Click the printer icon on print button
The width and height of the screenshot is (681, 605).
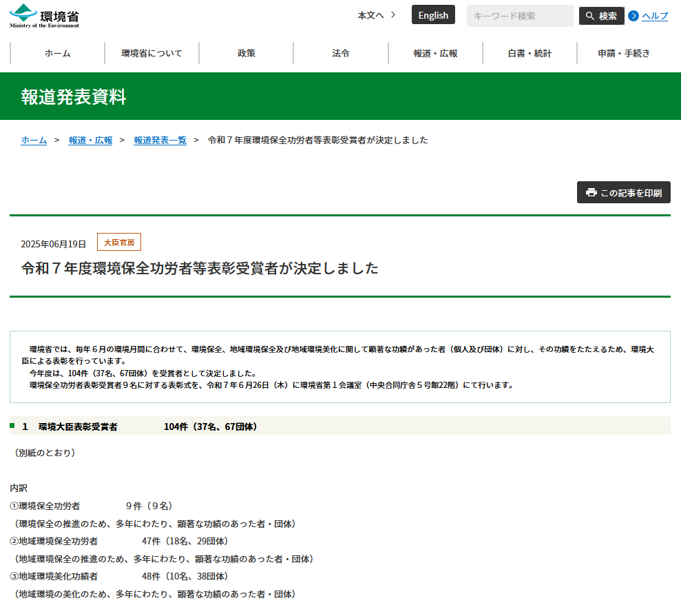[x=591, y=193]
